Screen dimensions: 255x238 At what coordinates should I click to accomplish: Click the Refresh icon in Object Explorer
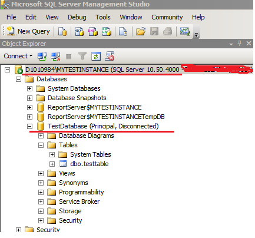pos(96,57)
